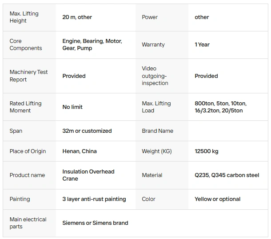Click the "12500 kg" weight value
Image resolution: width=271 pixels, height=239 pixels.
207,151
